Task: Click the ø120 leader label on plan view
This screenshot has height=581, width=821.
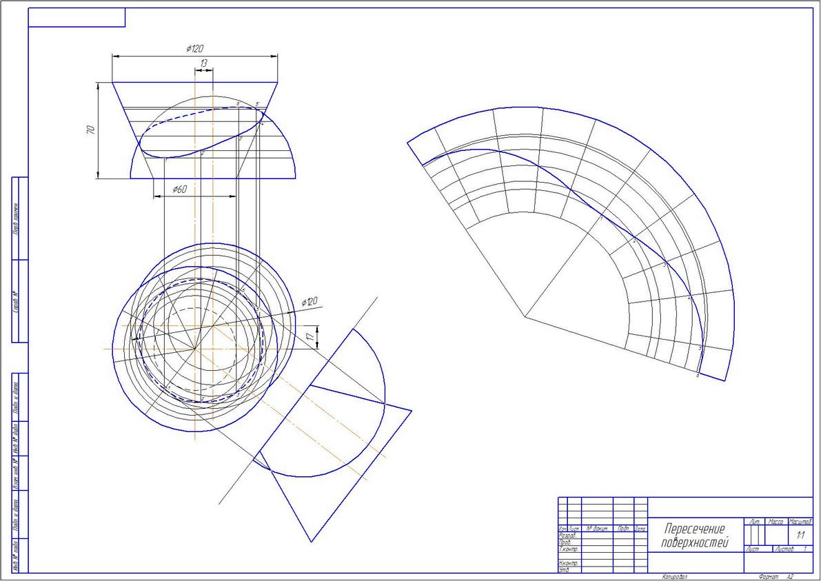Action: [310, 301]
